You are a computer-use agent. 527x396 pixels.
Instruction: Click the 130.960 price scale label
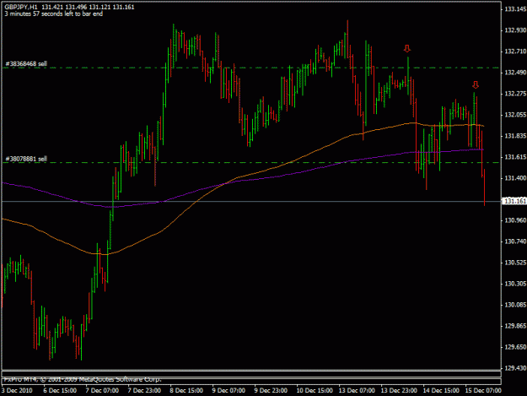515,220
